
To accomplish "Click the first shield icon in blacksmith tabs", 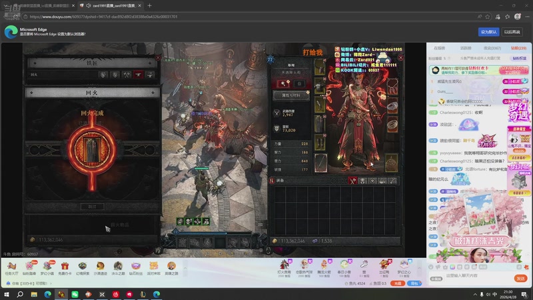I will pyautogui.click(x=103, y=75).
